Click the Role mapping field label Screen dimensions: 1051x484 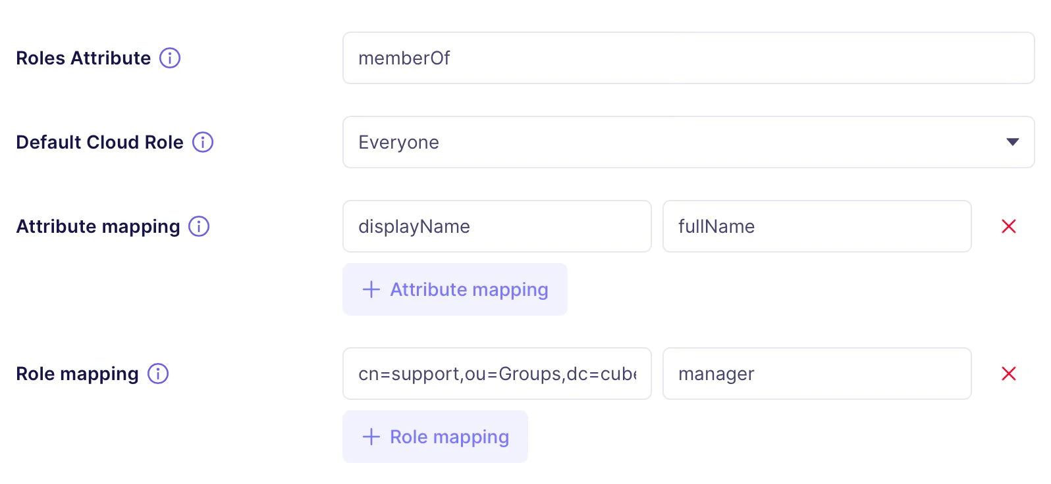point(77,374)
